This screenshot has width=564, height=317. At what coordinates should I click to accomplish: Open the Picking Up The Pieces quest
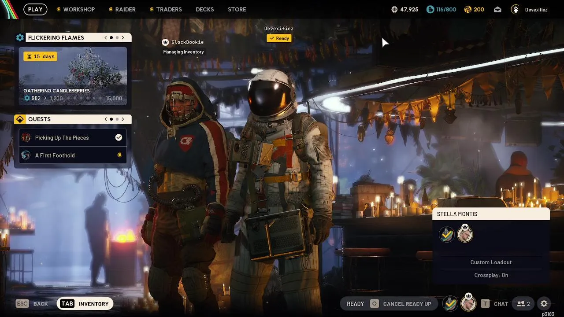pyautogui.click(x=73, y=138)
